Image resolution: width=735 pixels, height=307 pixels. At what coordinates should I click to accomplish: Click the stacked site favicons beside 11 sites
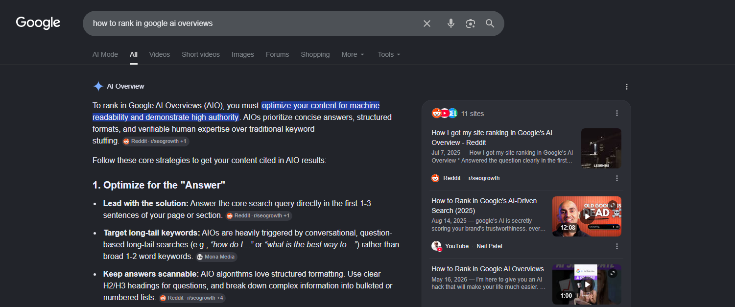tap(444, 113)
